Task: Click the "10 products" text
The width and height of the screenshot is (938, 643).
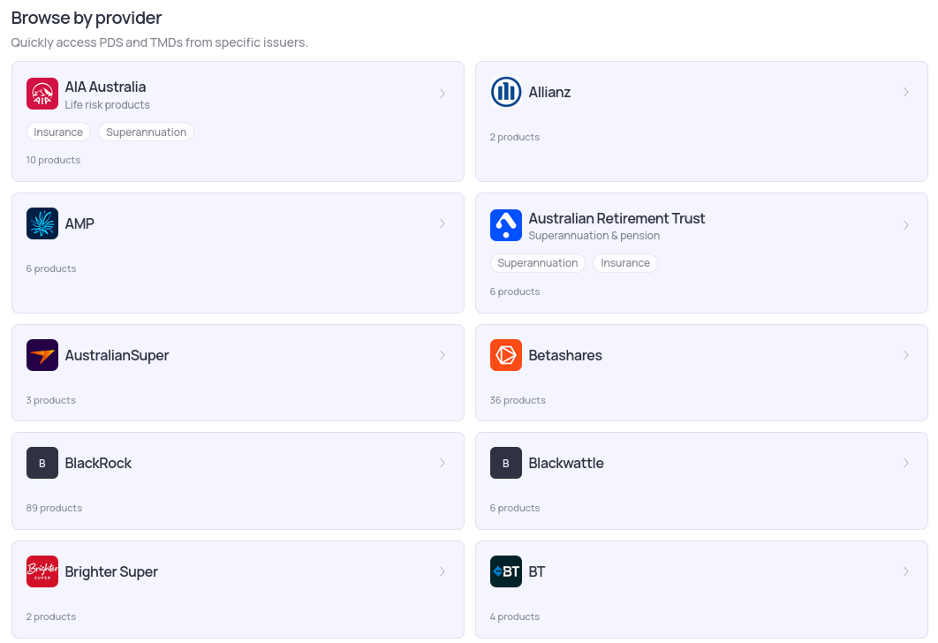Action: tap(53, 160)
